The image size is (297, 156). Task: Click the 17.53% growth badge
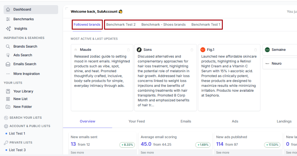click(x=272, y=145)
